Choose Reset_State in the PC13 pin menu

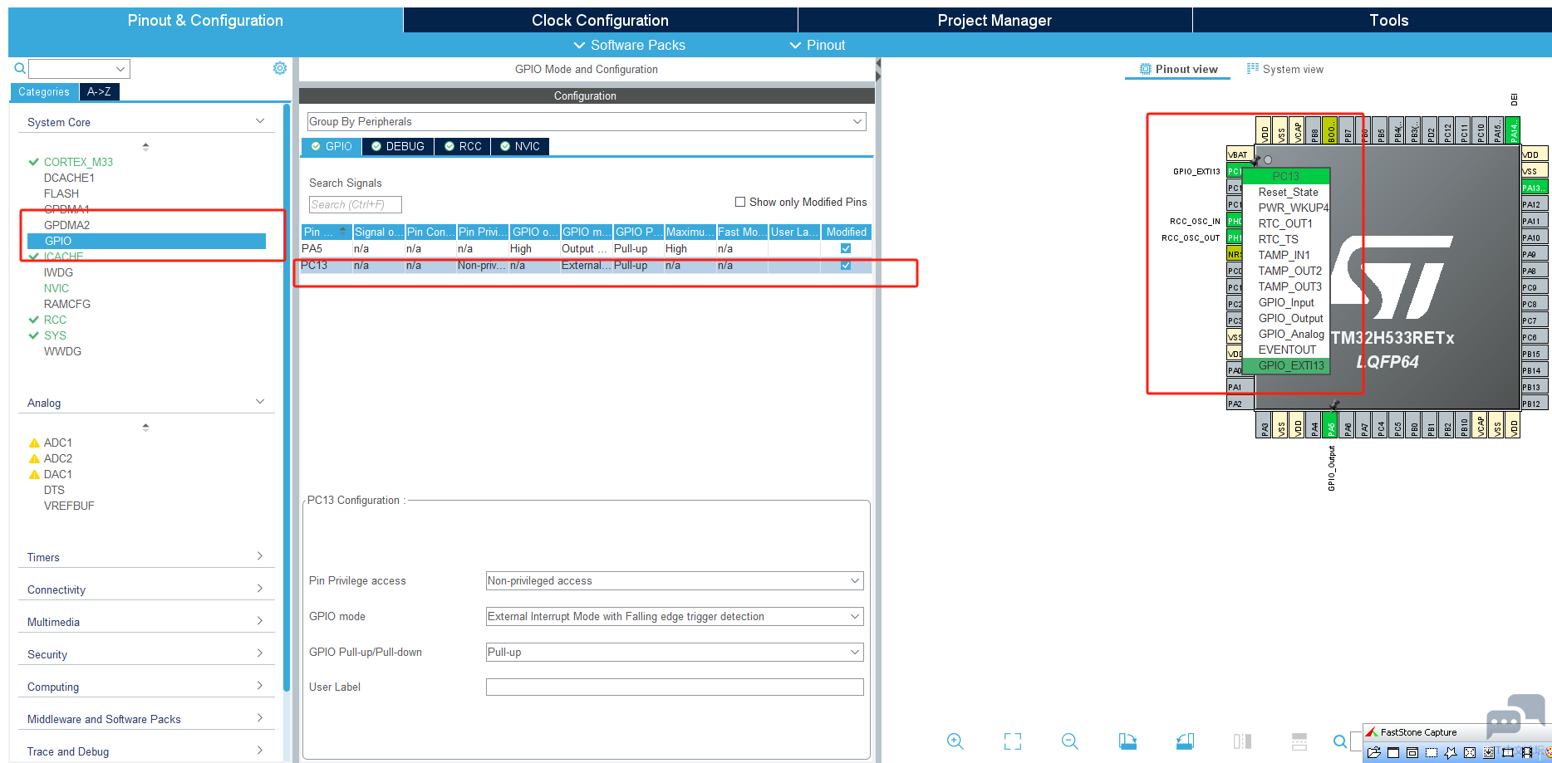(1288, 192)
